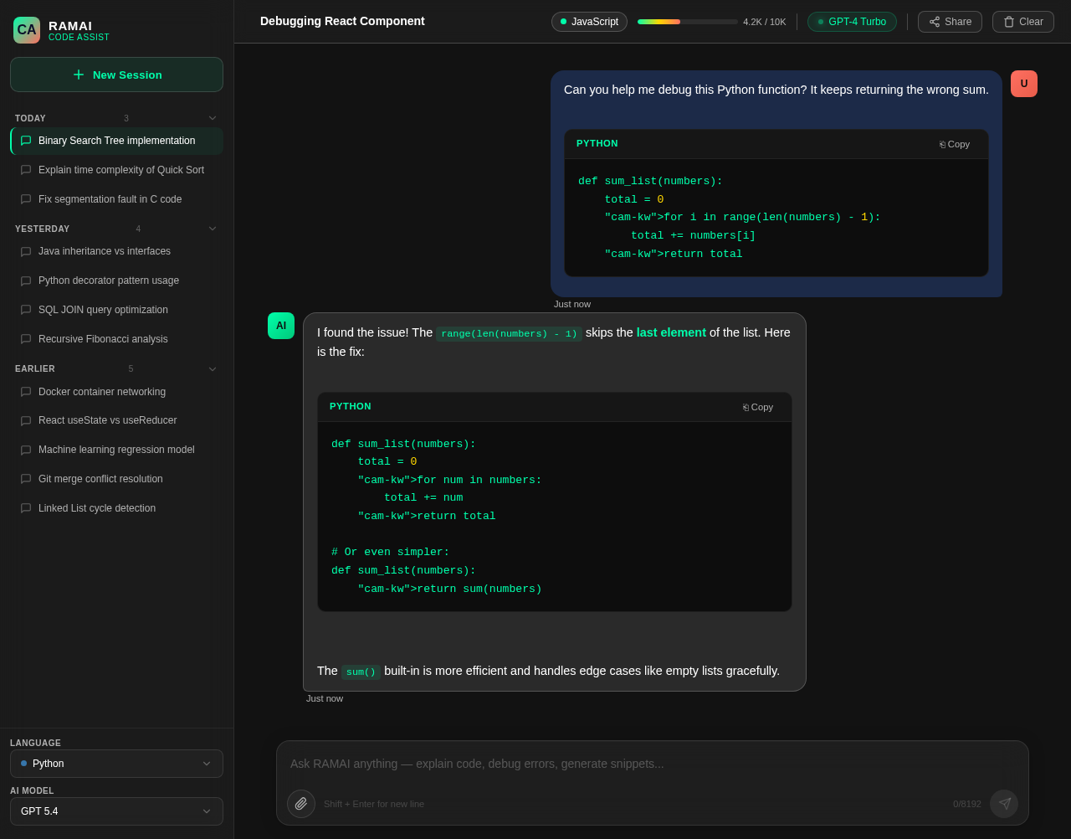Click chat icon beside Quick Sort session
This screenshot has height=839, width=1071.
(26, 170)
